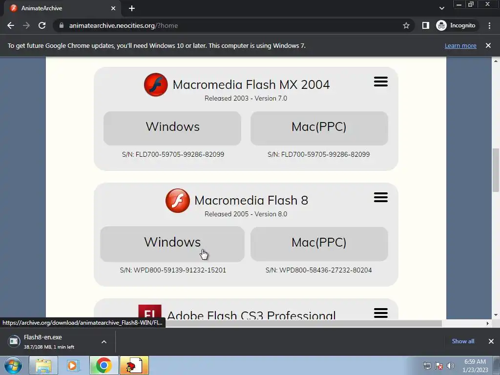
Task: Open the Action Center flag icon
Action: pos(439,366)
